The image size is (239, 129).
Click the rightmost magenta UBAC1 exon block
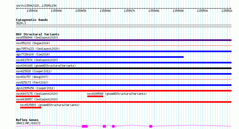[x=151, y=126]
